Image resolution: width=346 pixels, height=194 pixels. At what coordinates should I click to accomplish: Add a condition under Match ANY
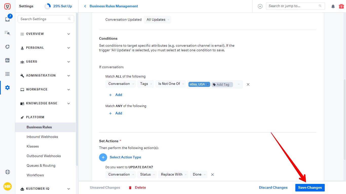[116, 113]
